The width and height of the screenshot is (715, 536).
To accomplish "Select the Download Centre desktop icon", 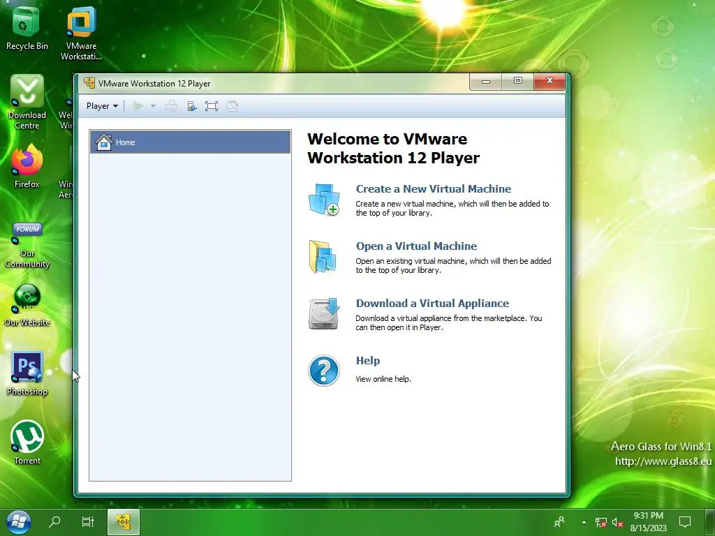I will 27,102.
